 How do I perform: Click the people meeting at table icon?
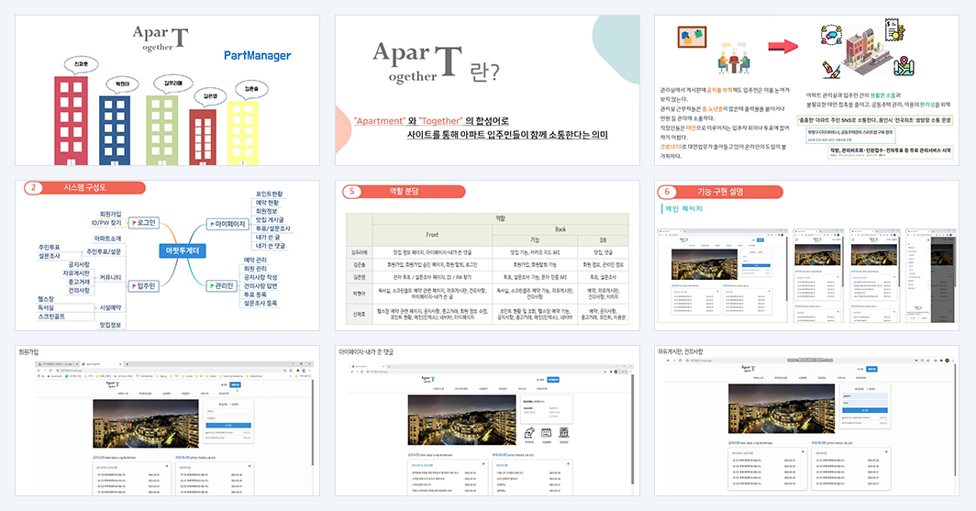[733, 58]
